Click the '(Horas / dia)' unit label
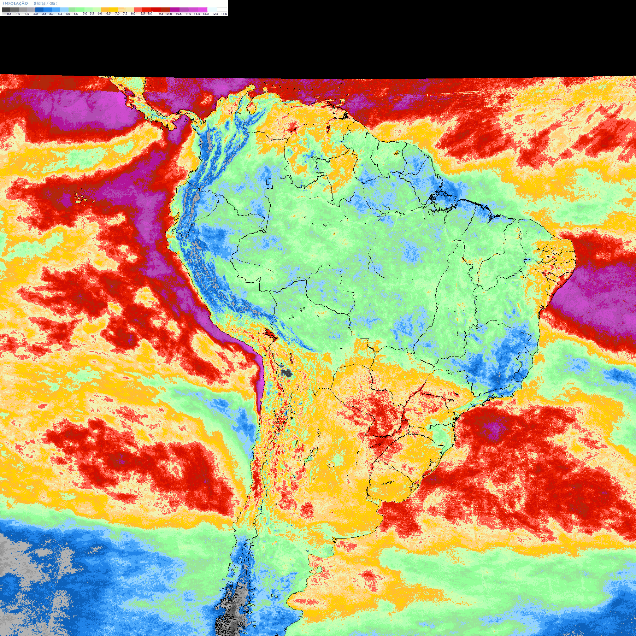The height and width of the screenshot is (636, 636). click(46, 3)
